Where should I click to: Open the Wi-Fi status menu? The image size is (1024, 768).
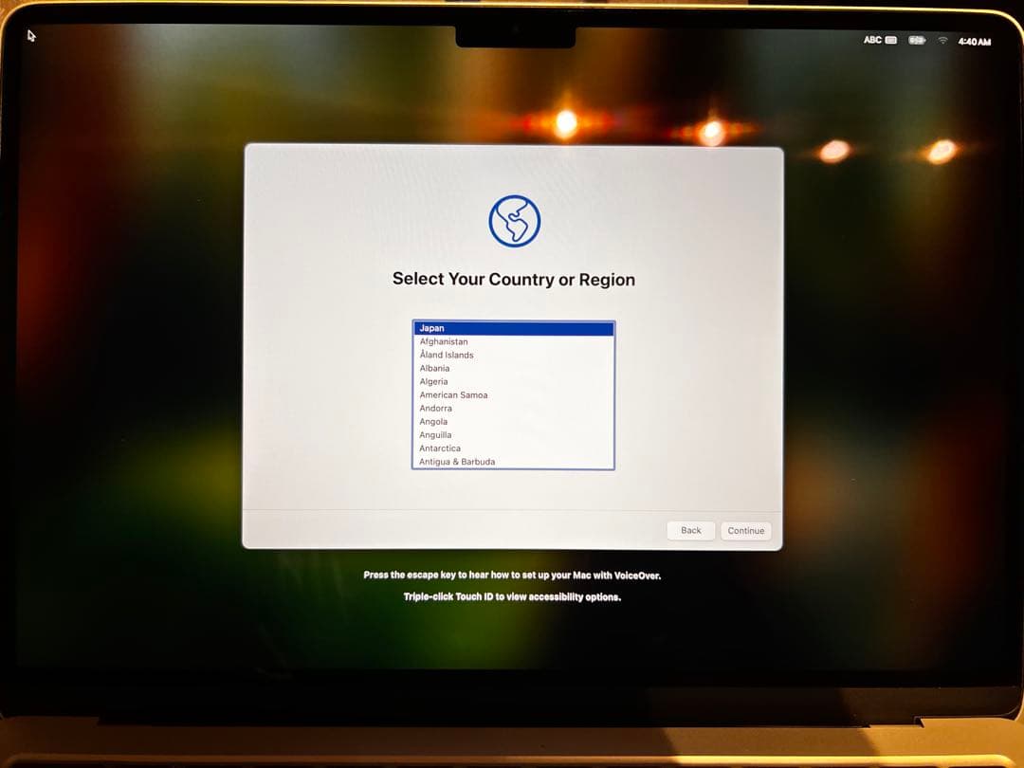942,40
